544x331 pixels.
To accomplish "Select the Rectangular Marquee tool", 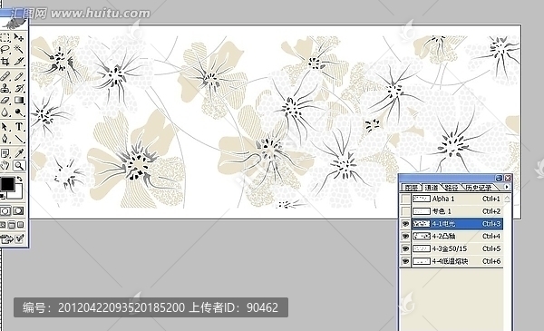I will pos(5,37).
